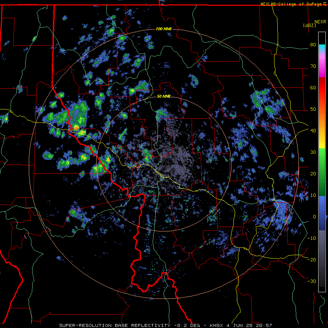The image size is (328, 328).
Task: Click the 40 value on dBZ scale
Action: pos(313,131)
